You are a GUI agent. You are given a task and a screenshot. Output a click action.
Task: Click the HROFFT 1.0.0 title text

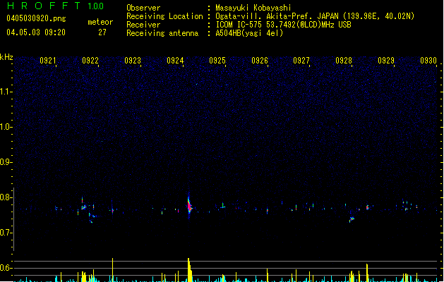tap(56, 6)
